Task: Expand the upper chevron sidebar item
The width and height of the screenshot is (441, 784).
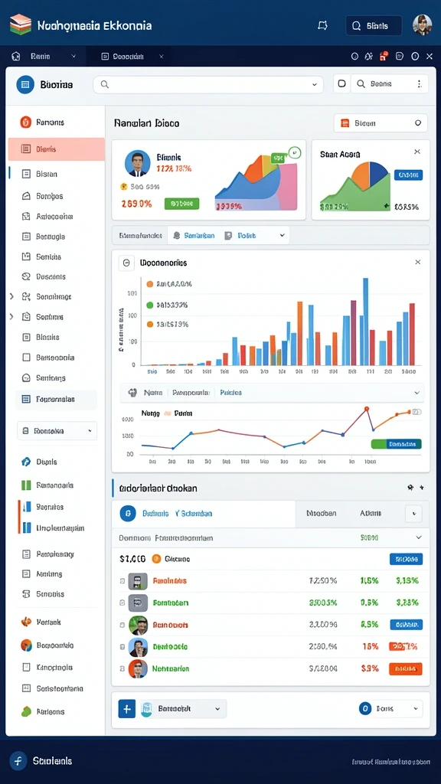Action: pos(11,296)
